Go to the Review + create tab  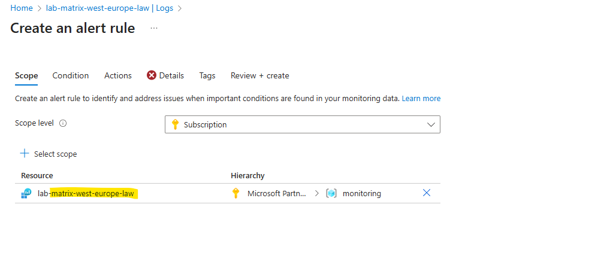tap(259, 75)
